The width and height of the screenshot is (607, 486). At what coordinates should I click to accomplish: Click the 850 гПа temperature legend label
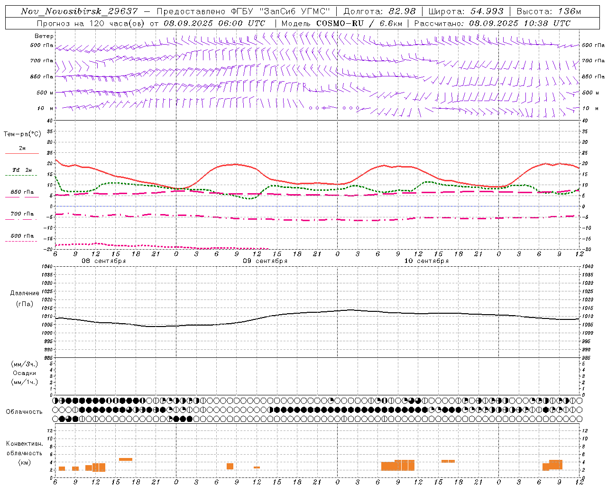[x=22, y=192]
